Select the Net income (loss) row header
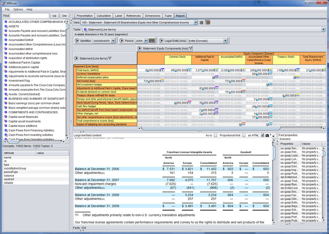Viewport: 329px width, 234px height. [107, 81]
